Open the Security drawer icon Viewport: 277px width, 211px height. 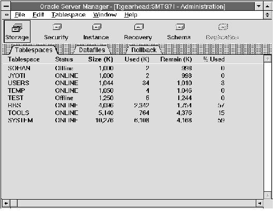(56, 32)
